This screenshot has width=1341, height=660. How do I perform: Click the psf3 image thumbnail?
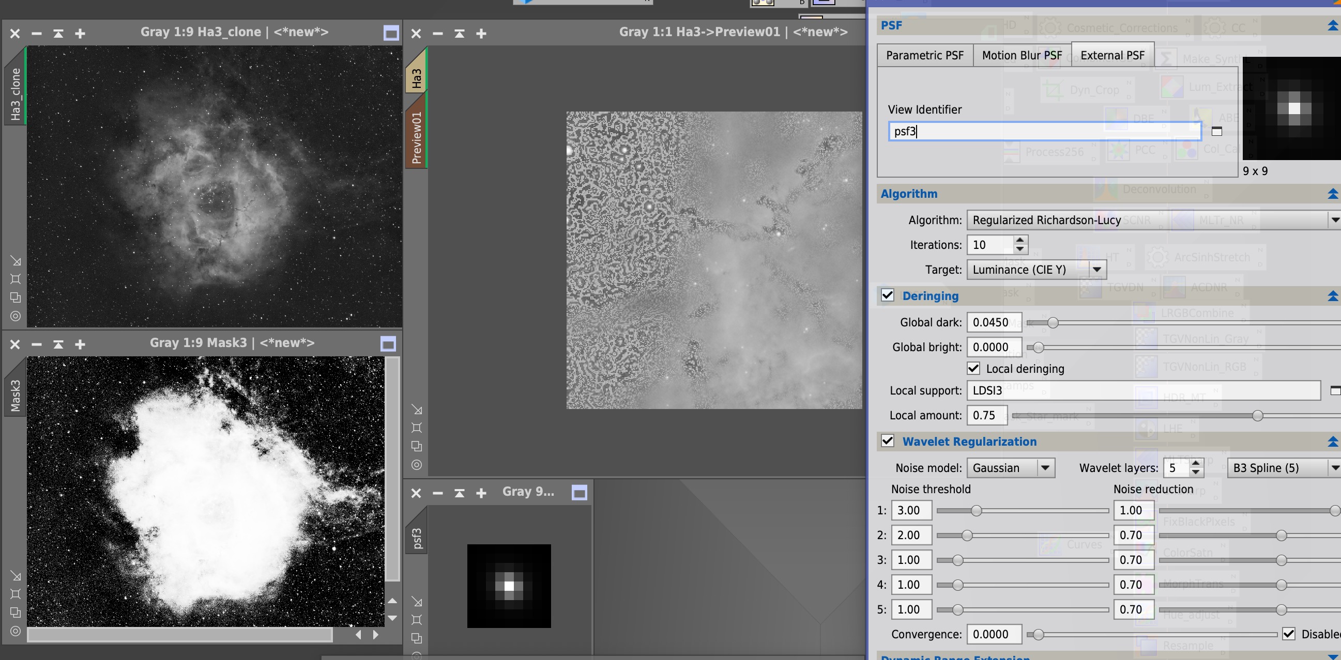(509, 586)
